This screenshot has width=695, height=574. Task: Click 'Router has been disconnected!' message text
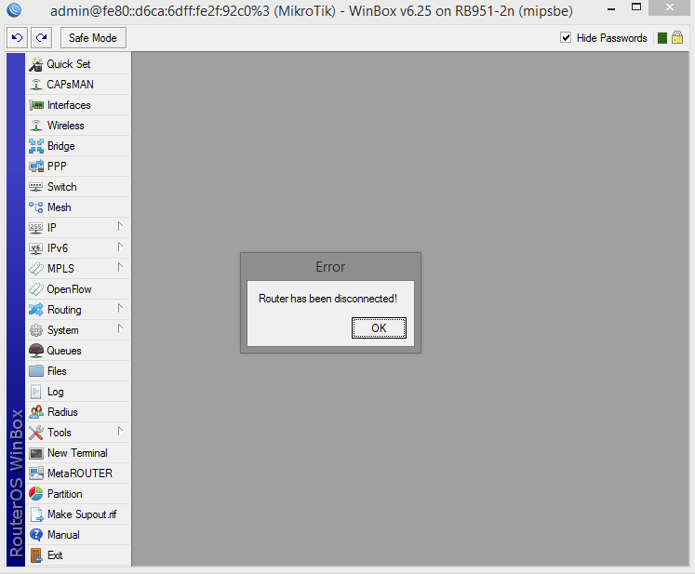pyautogui.click(x=327, y=299)
